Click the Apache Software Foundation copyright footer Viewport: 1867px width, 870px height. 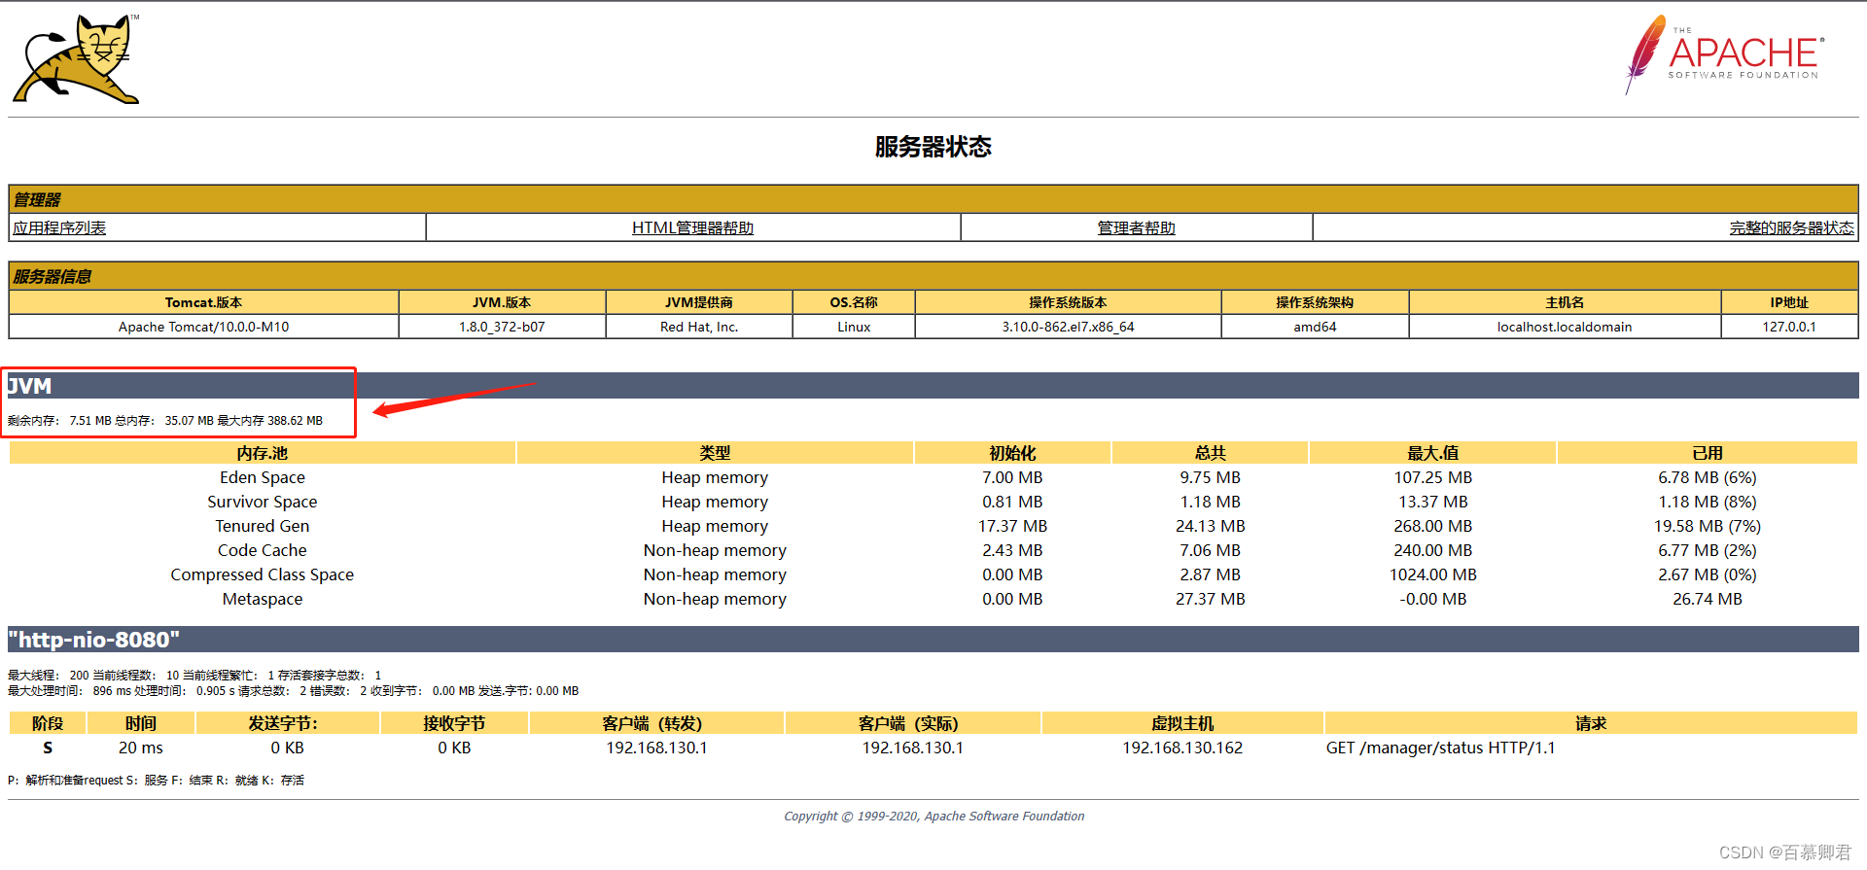[x=933, y=817]
